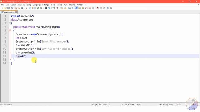Open the Macro menu

[59, 5]
